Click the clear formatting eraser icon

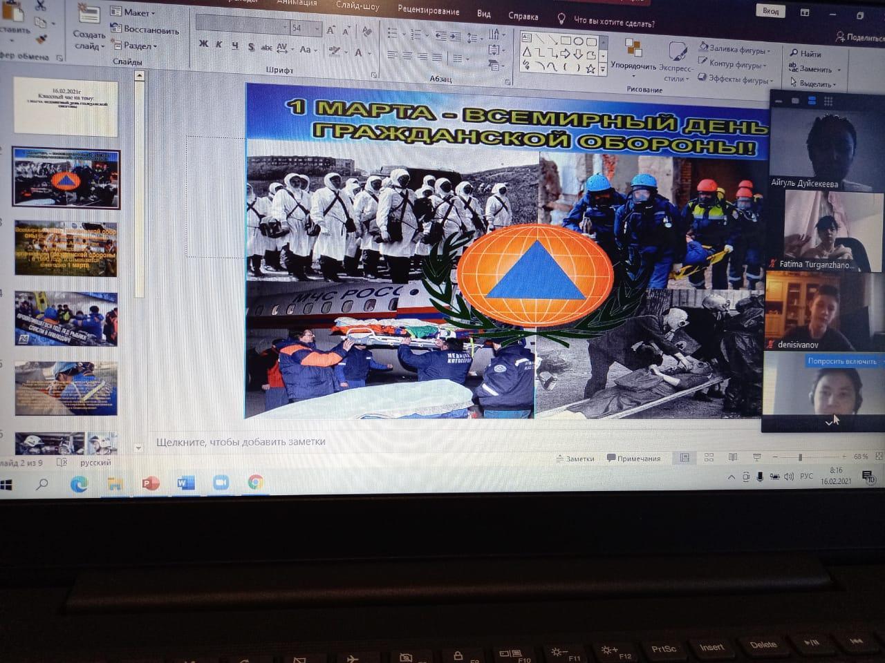pyautogui.click(x=366, y=30)
